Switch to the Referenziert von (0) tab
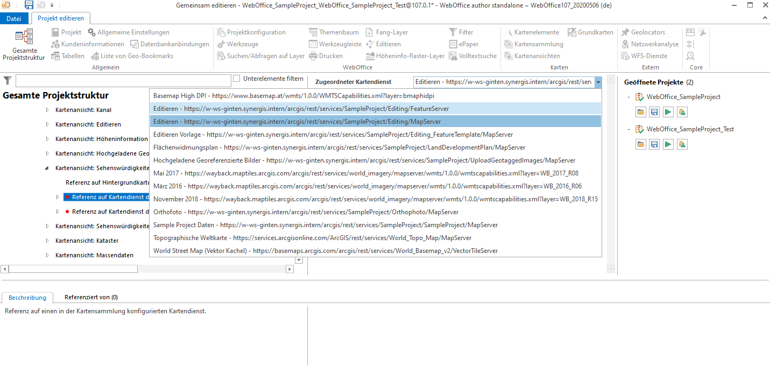770x366 pixels. pos(91,297)
